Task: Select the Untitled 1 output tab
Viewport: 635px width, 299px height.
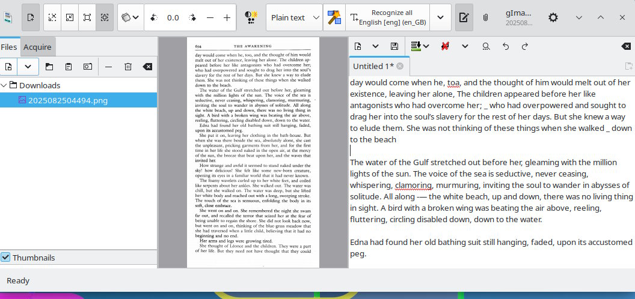Action: (373, 66)
